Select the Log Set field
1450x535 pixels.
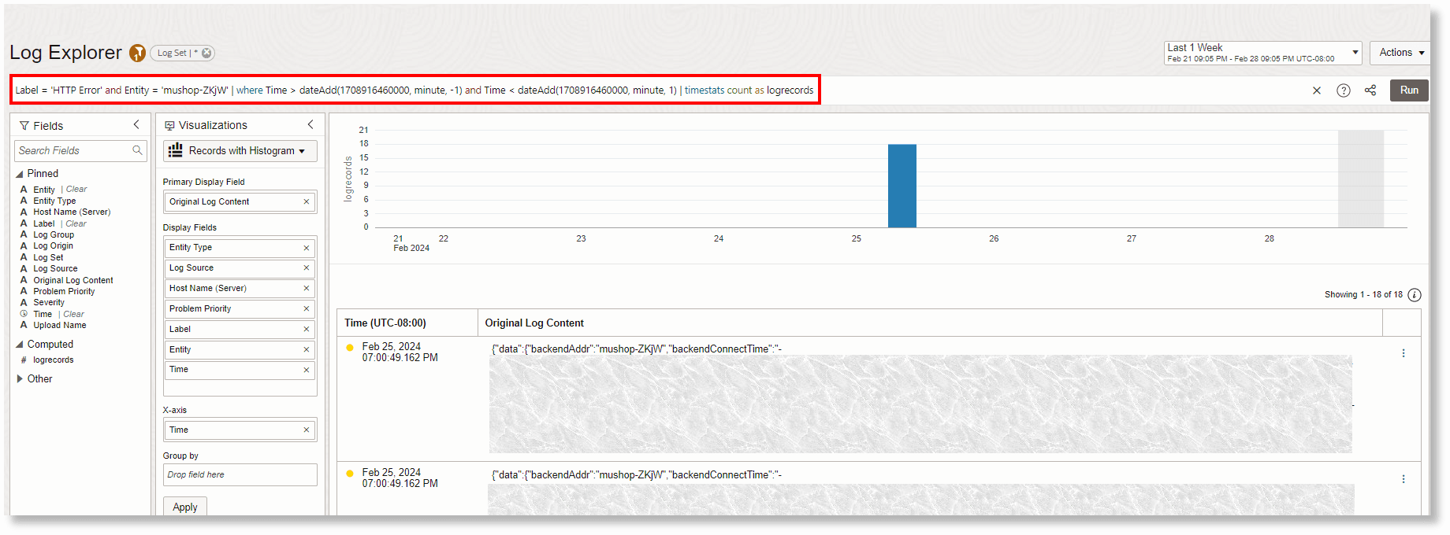click(x=48, y=257)
